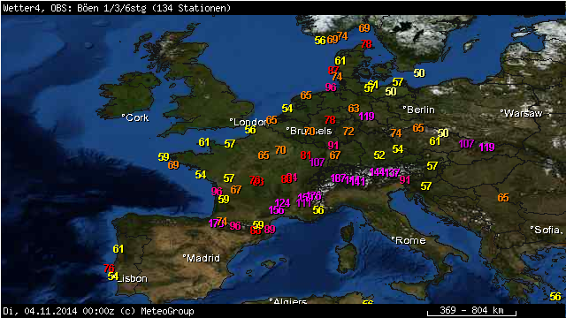
Task: Click the Madrid city label
Action: (201, 258)
